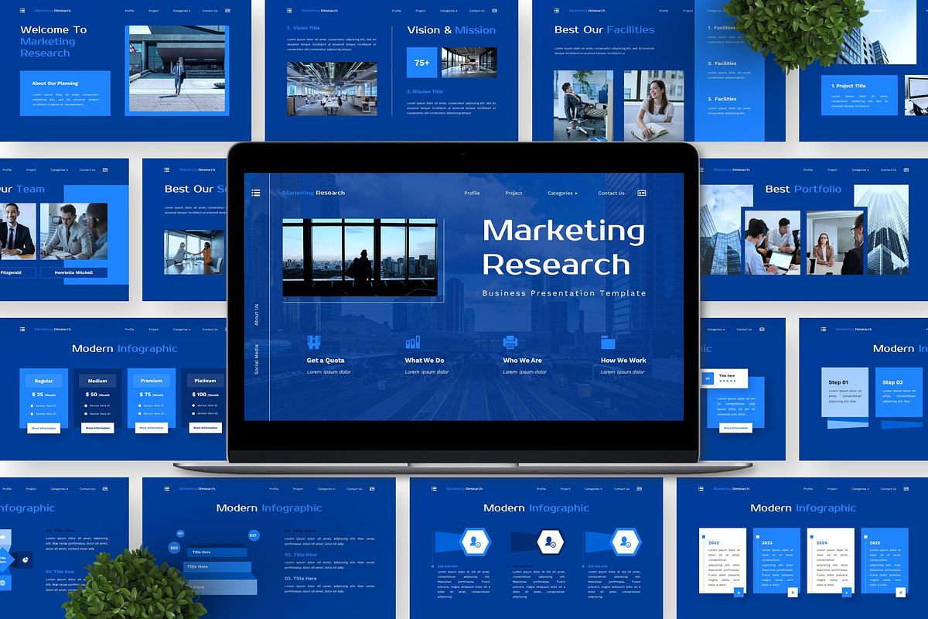The height and width of the screenshot is (619, 928).
Task: Select Service Here 02 bullet in the Premium plan
Action: point(140,413)
